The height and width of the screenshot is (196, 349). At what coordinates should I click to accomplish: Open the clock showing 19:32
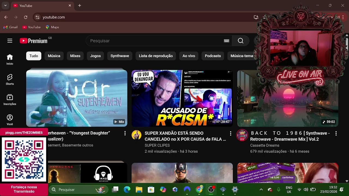329,189
